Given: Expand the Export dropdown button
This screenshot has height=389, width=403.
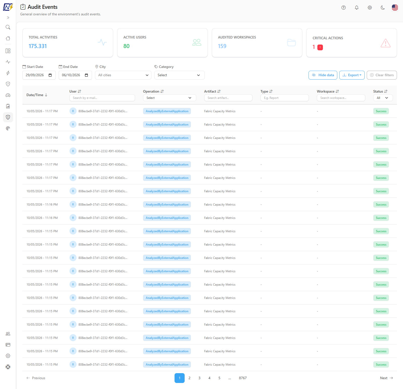Looking at the screenshot, I should [x=352, y=75].
